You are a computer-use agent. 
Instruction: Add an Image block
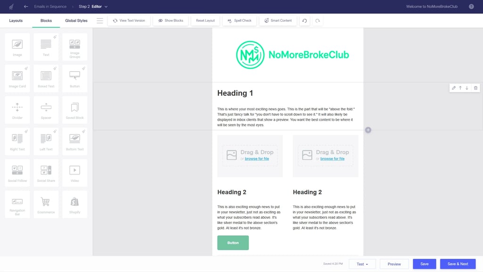[17, 47]
